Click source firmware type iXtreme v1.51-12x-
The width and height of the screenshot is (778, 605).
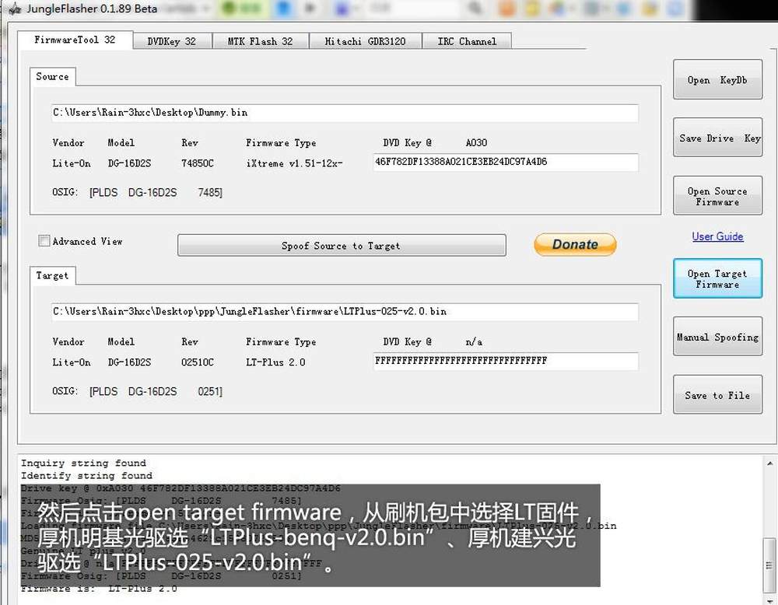(x=294, y=163)
